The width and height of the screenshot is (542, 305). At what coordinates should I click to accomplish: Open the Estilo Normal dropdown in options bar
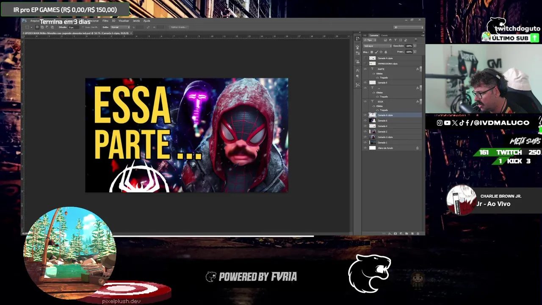tap(120, 27)
